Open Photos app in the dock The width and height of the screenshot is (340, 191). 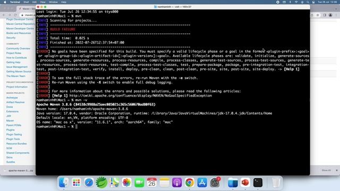click(x=126, y=183)
